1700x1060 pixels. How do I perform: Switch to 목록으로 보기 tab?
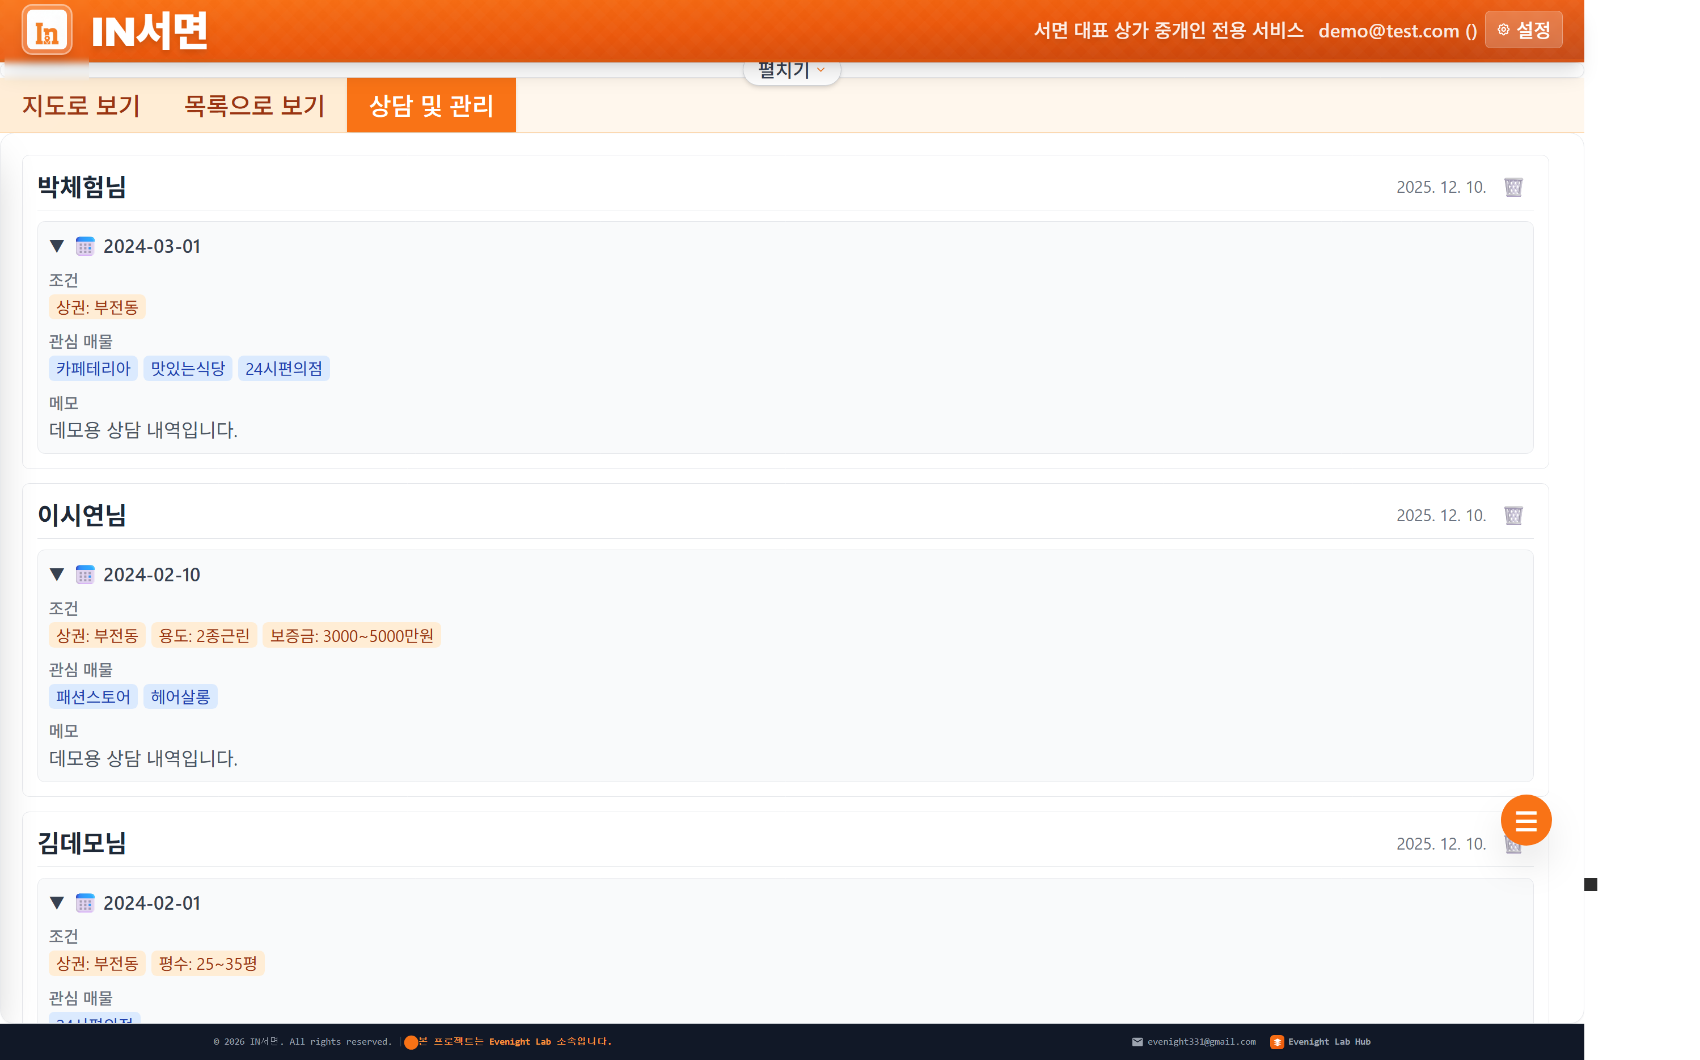[x=255, y=105]
